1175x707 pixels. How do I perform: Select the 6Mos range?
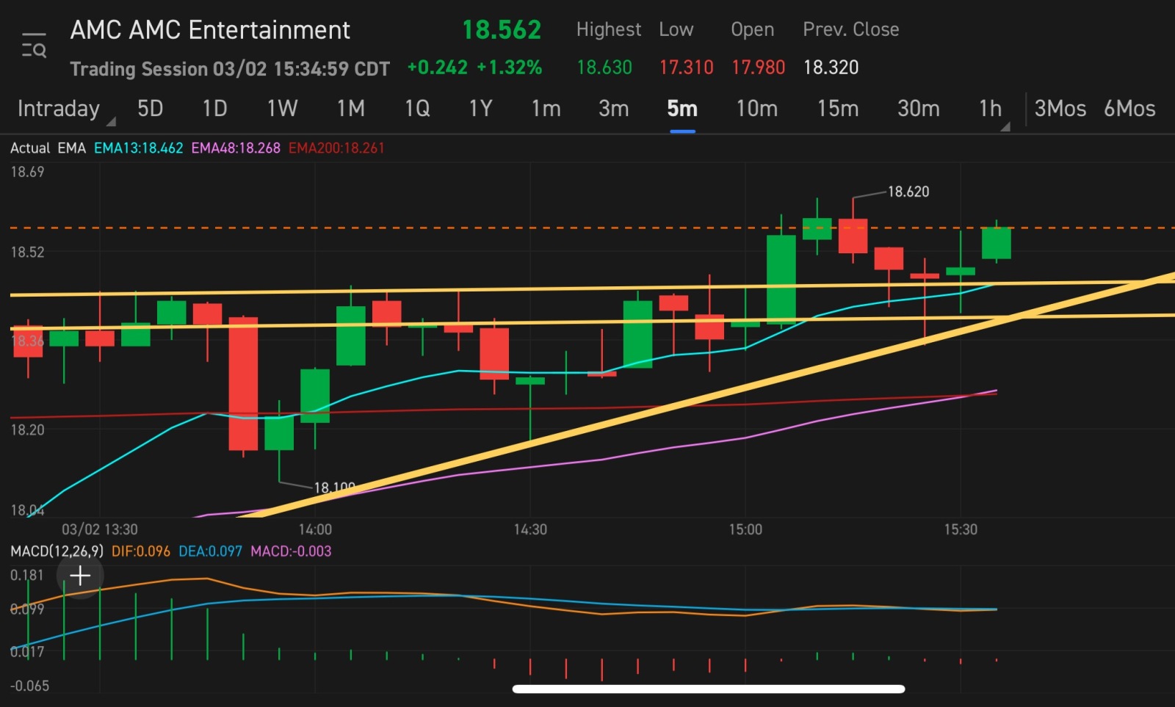pos(1129,109)
